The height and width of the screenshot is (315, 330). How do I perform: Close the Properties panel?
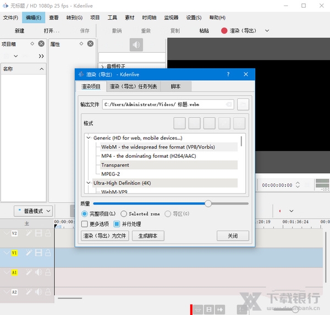[90, 43]
